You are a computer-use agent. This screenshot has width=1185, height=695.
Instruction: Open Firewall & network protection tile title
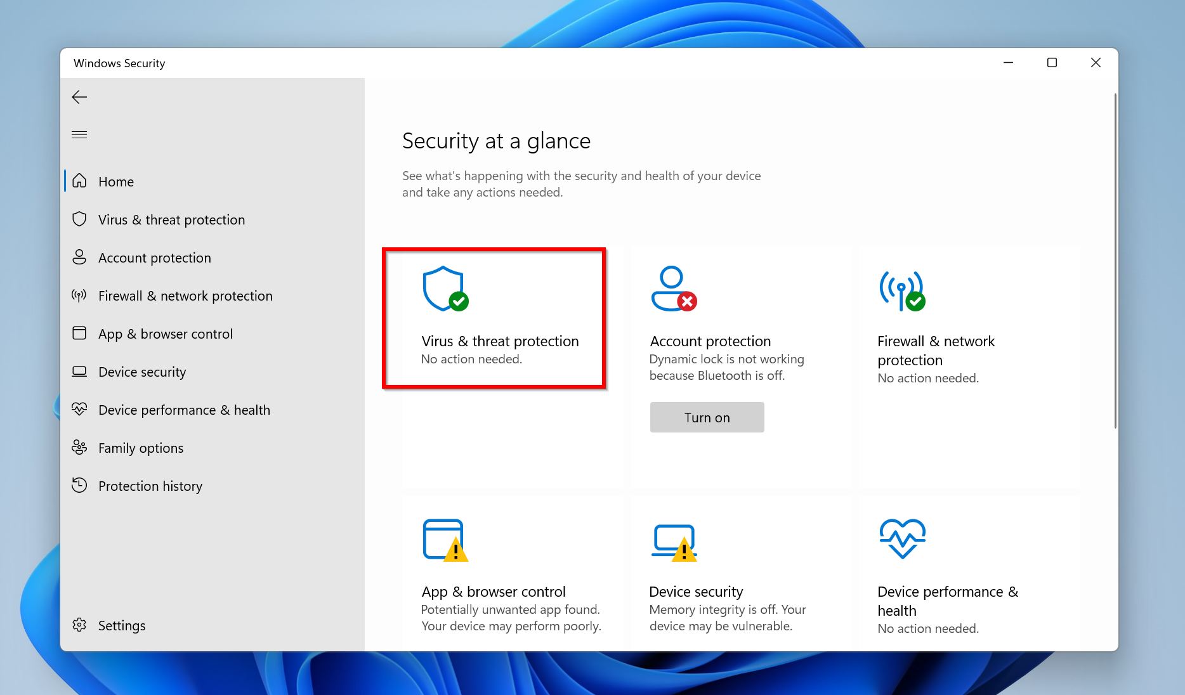pos(936,351)
